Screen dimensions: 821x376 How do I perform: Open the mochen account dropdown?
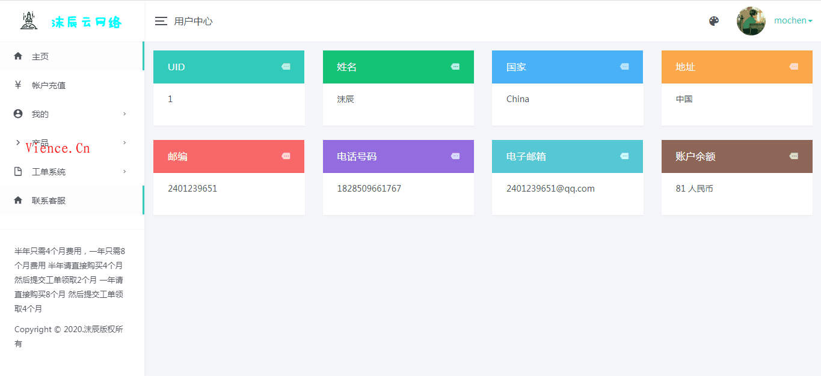pos(793,20)
